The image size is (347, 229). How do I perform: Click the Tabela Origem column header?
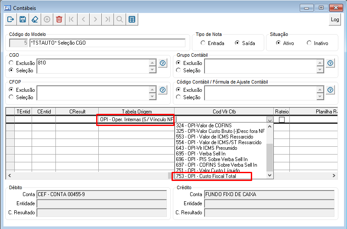point(136,112)
